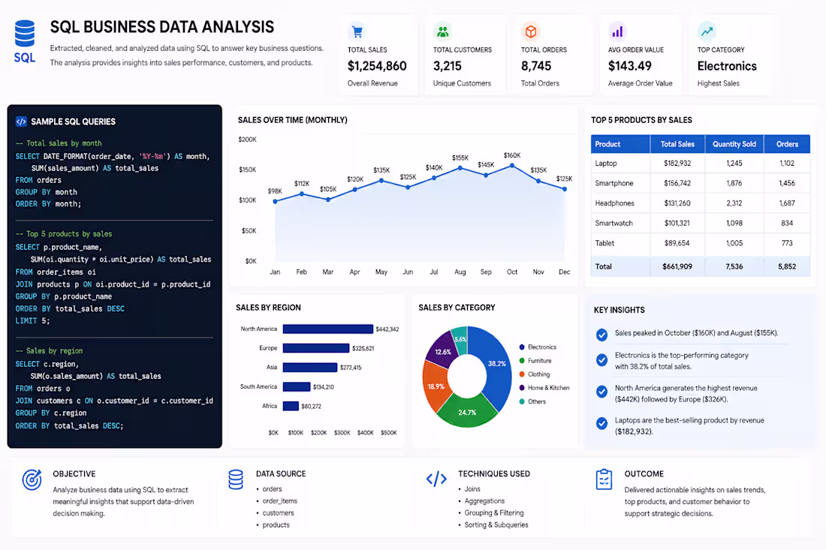Click the Objective target icon

pyautogui.click(x=32, y=479)
